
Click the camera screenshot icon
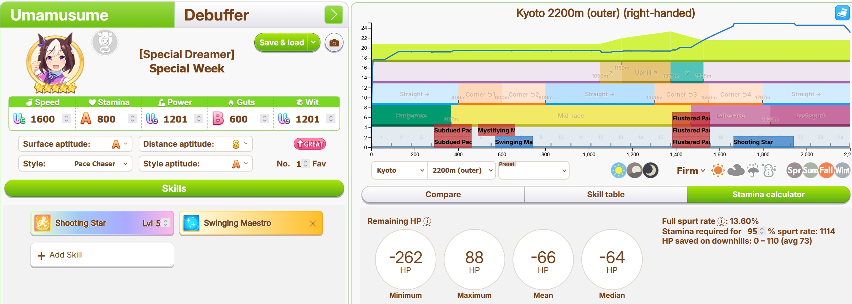tap(334, 43)
